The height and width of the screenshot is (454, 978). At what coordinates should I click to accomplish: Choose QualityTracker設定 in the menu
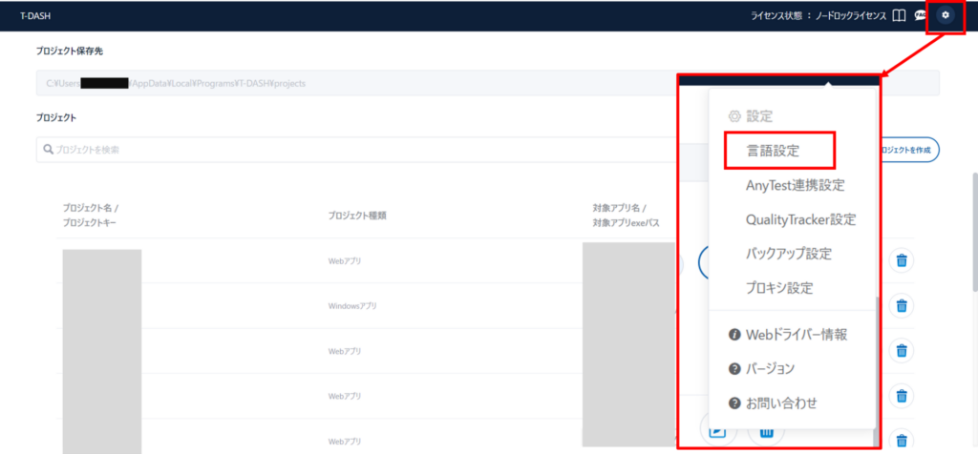800,219
